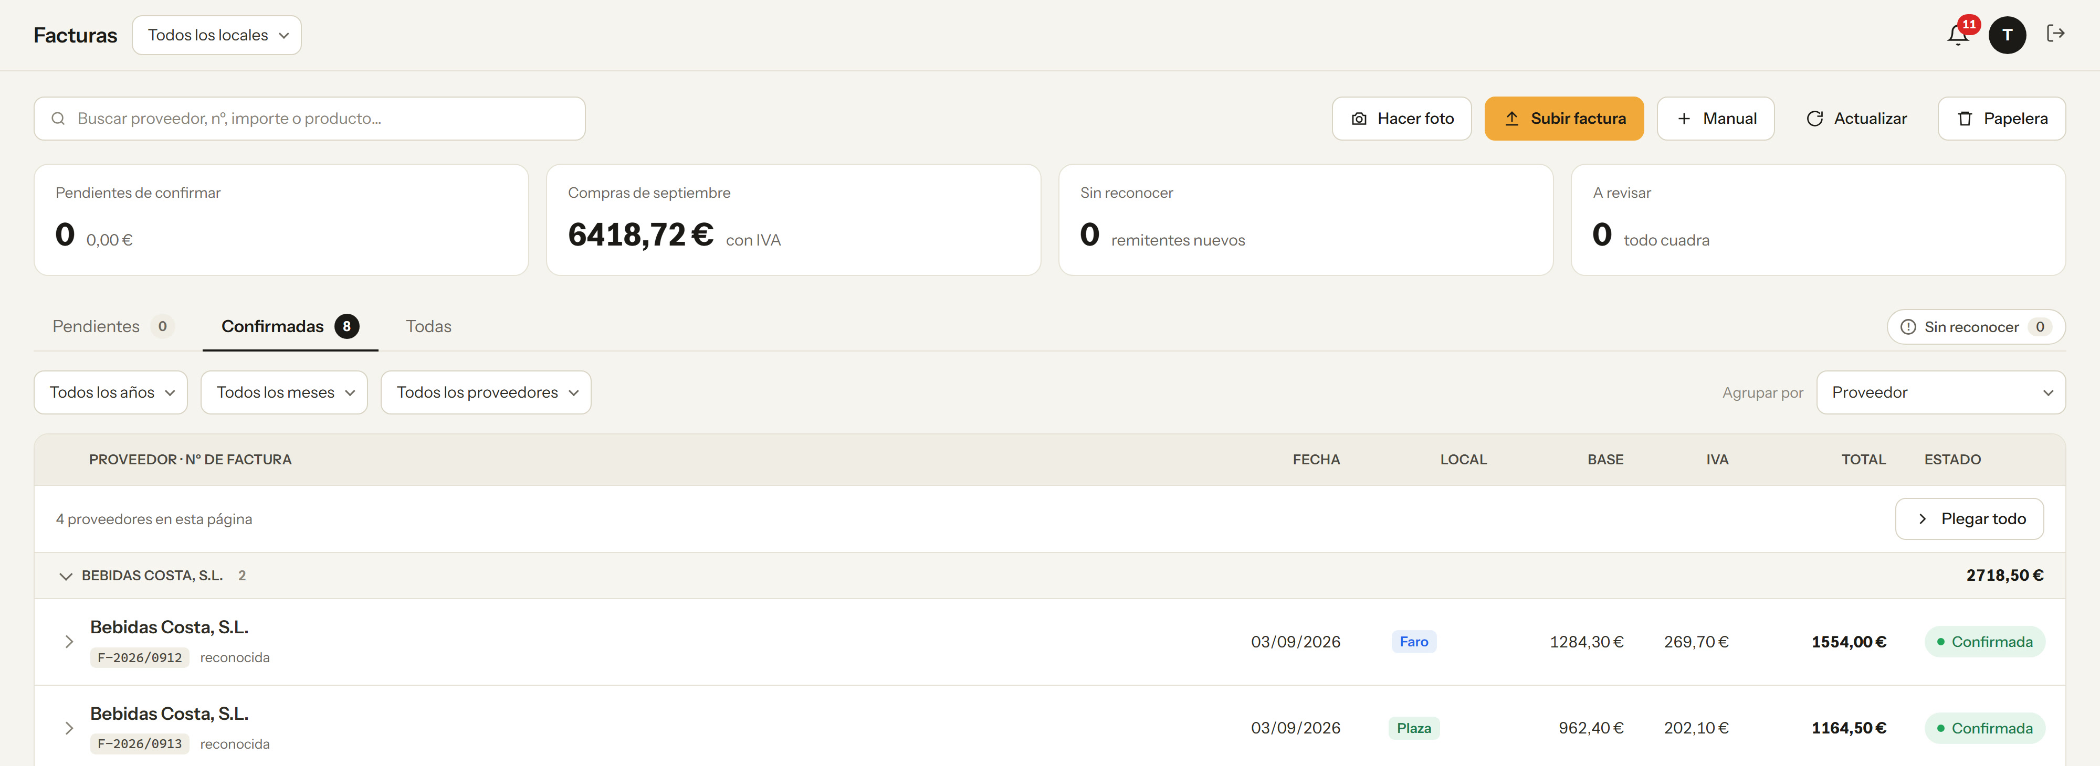Open the notifications bell

coord(1958,35)
